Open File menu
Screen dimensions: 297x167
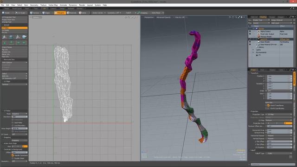(x=2, y=5)
